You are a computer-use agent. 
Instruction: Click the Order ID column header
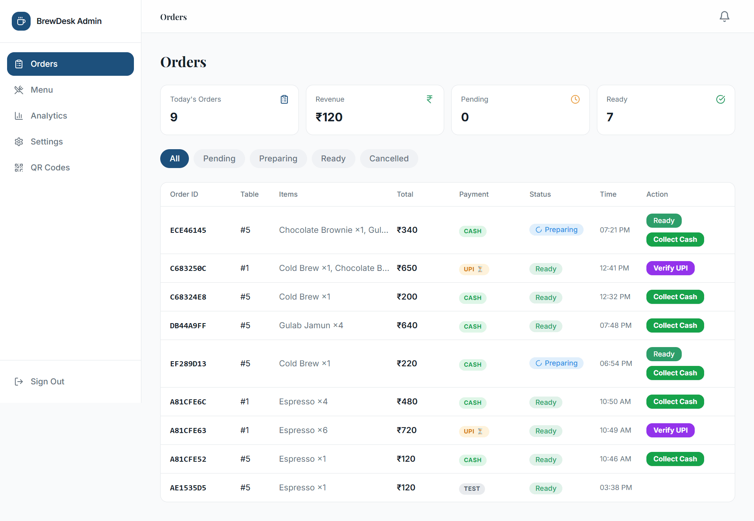pyautogui.click(x=184, y=194)
